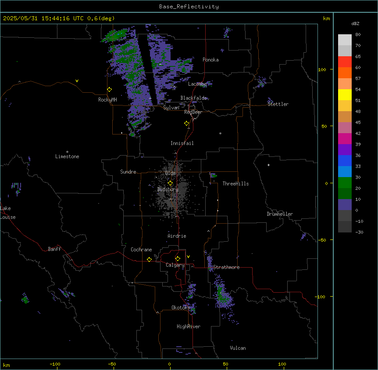
Task: Click the Limestone label
Action: point(67,156)
